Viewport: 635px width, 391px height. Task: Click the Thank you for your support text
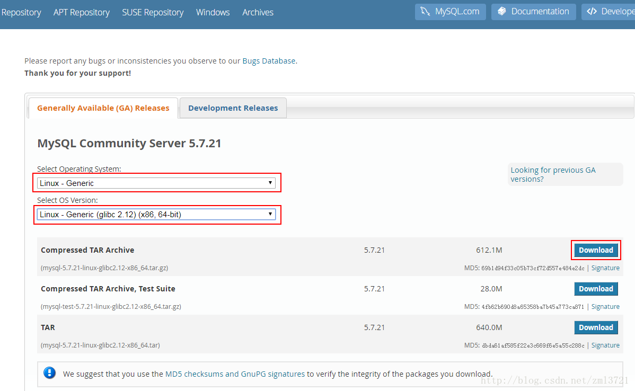tap(78, 73)
